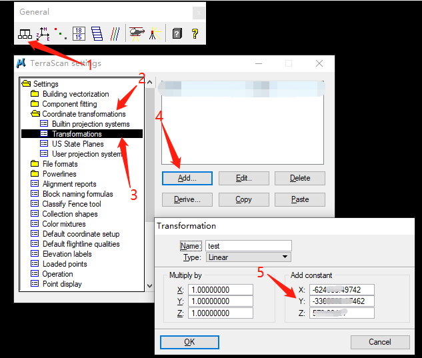Viewport: 422px width, 358px height.
Task: Click the yellow question mark help icon
Action: pyautogui.click(x=195, y=34)
